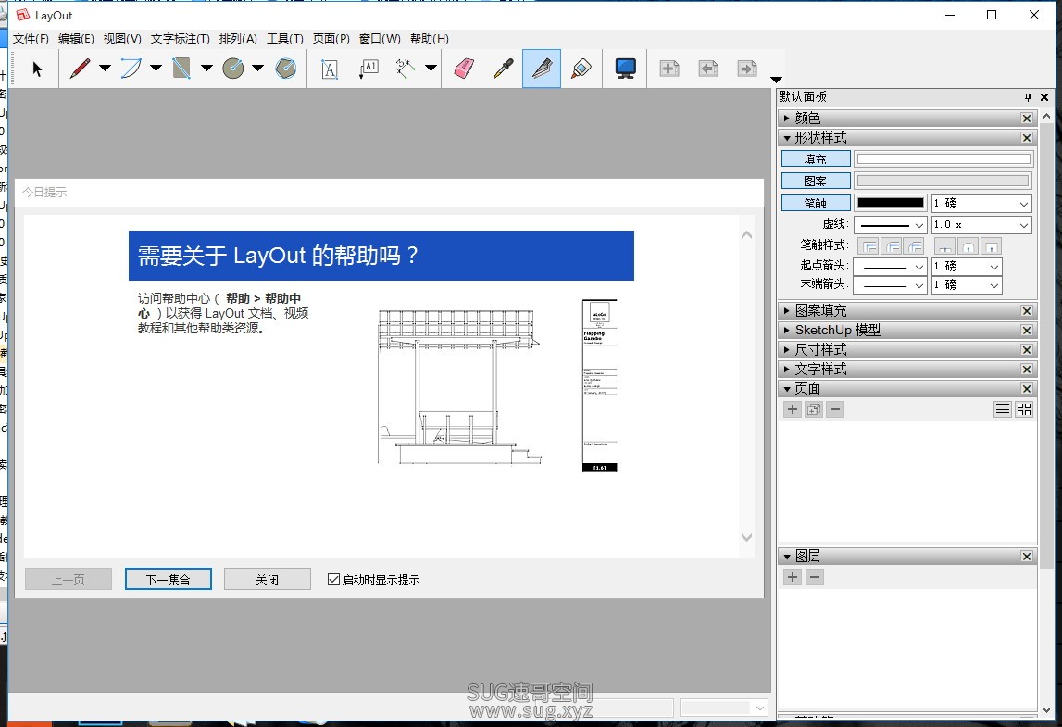
Task: Choose the second stroke corner style
Action: tap(893, 246)
